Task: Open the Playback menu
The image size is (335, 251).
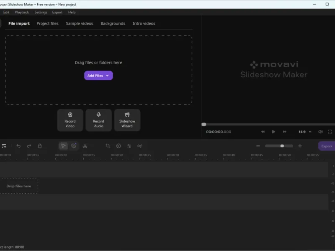Action: click(x=22, y=13)
